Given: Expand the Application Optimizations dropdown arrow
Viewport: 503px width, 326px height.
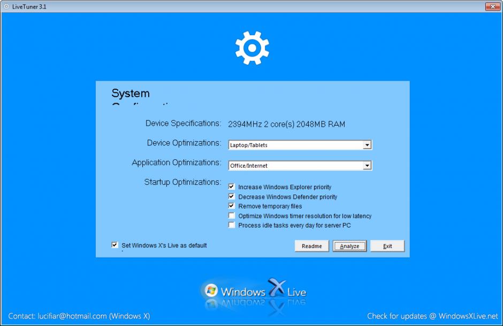Looking at the screenshot, I should click(x=367, y=166).
